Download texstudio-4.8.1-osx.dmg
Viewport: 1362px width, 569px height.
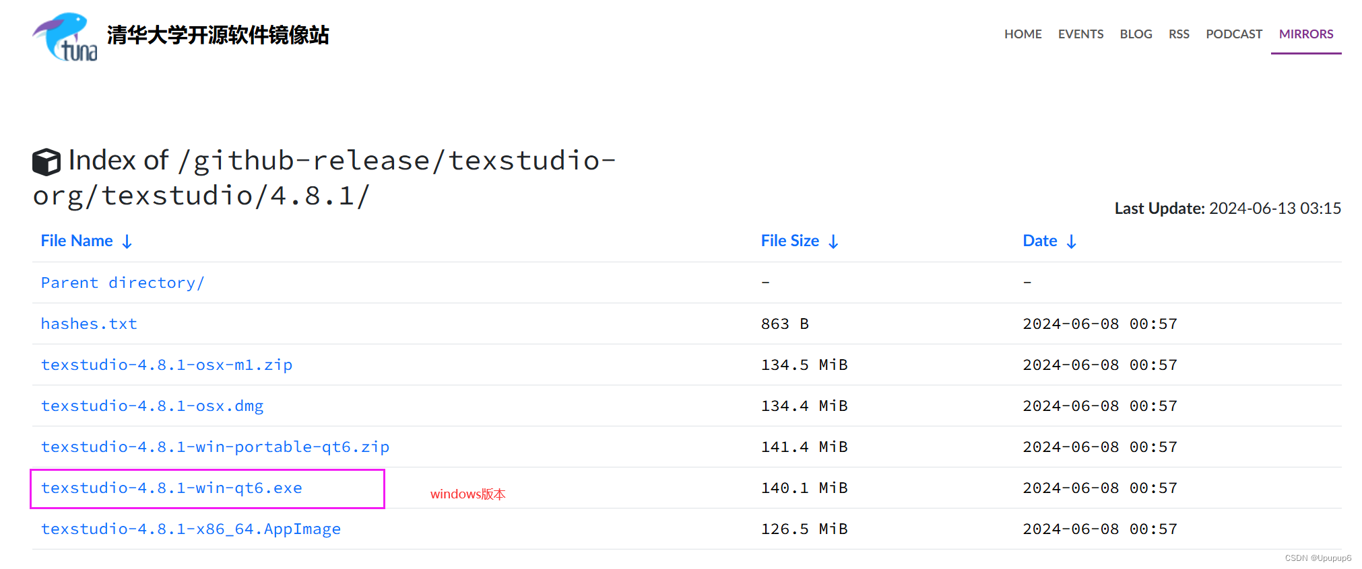152,406
